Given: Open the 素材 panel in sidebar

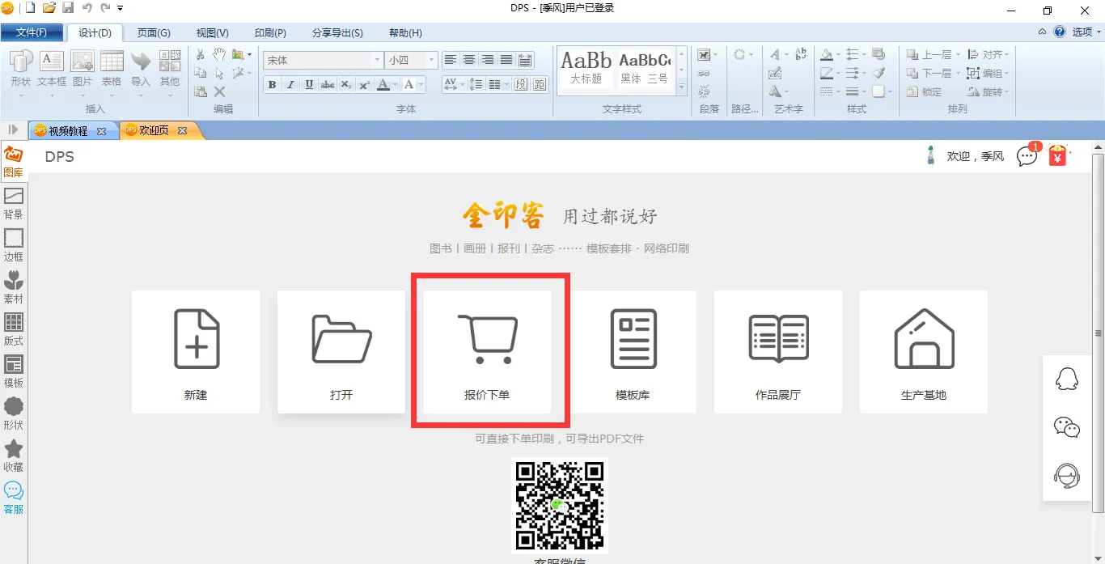Looking at the screenshot, I should coord(14,287).
